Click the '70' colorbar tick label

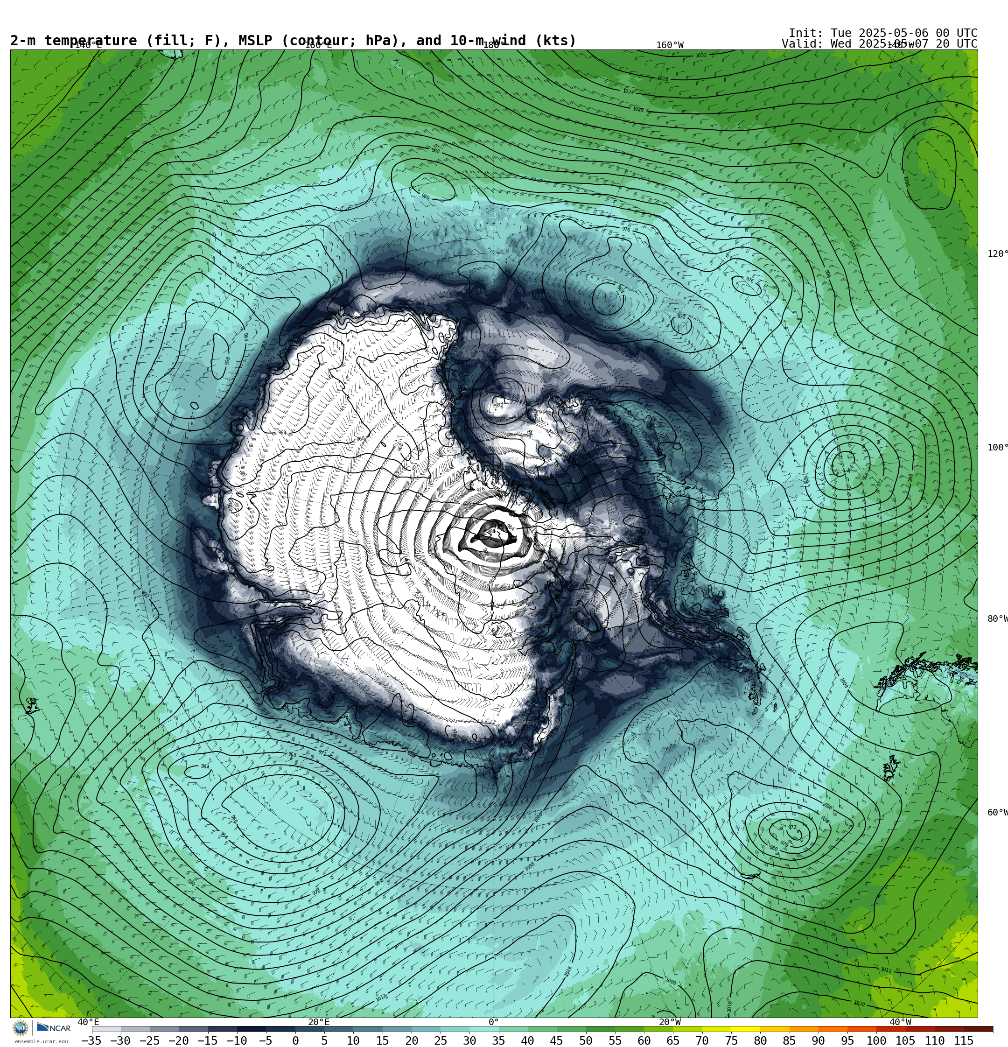click(x=702, y=1040)
